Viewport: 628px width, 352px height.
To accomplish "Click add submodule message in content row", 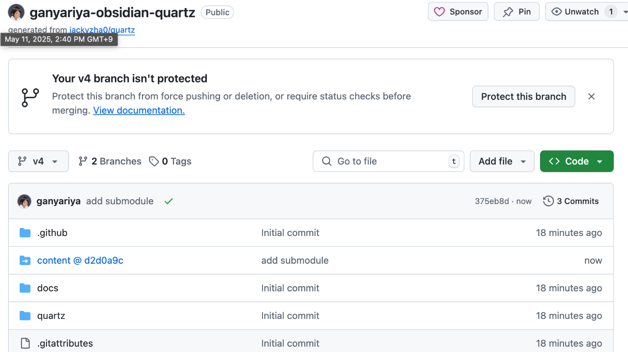I will click(295, 261).
